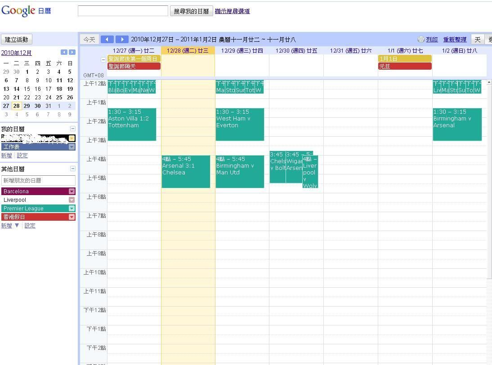
Task: Open the 聖誕節後第一個周日 all-day event
Action: 134,58
